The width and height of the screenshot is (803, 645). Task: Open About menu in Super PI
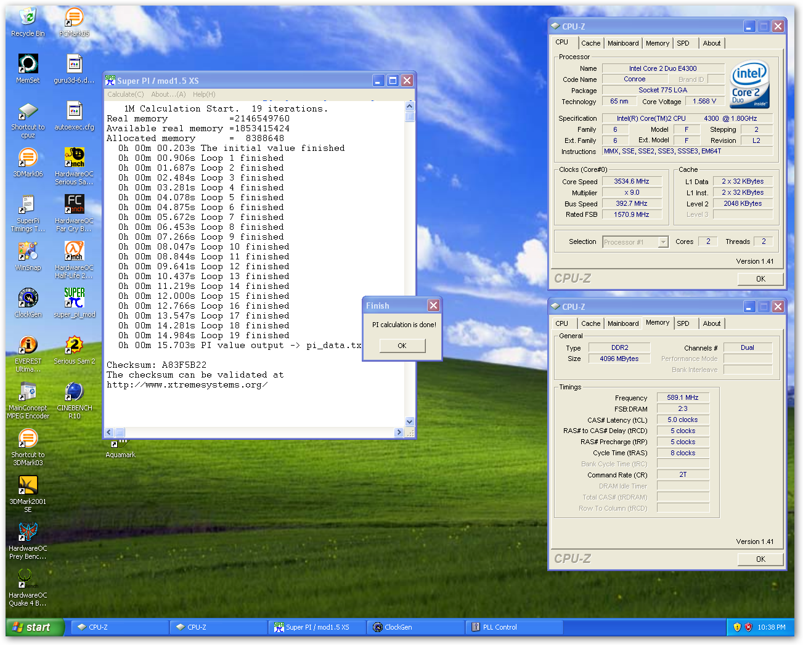click(x=168, y=94)
